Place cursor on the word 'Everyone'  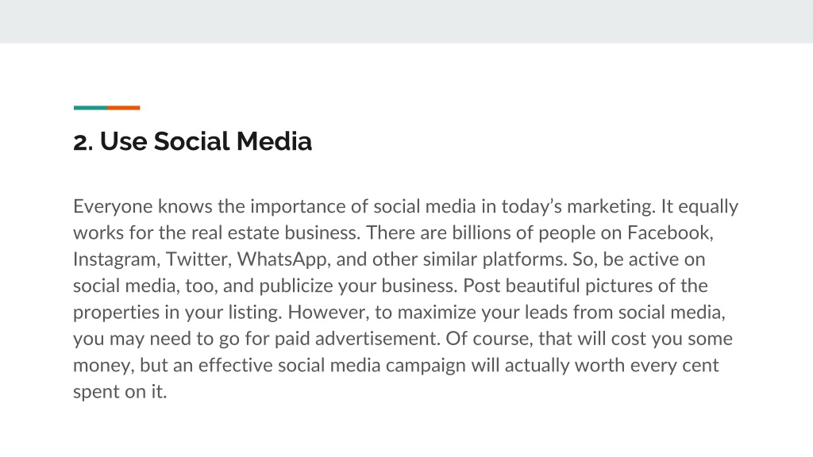click(113, 207)
